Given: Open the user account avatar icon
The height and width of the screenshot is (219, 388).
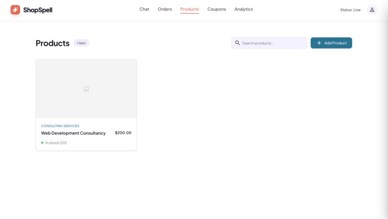Looking at the screenshot, I should coord(372,10).
